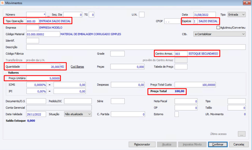Click the lower Tipo field near Nota Fiscal
The width and height of the screenshot is (252, 150).
(237, 101)
